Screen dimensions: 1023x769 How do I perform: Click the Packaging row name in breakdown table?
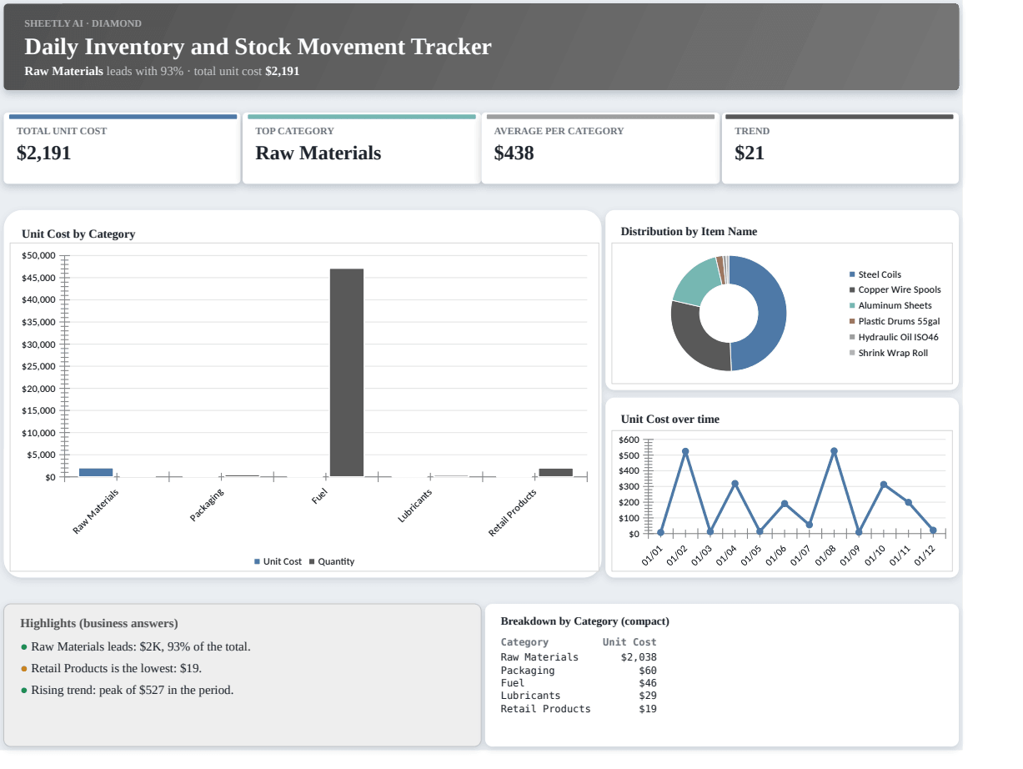point(528,671)
